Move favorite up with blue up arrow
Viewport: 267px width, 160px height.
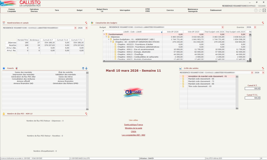tap(83, 68)
